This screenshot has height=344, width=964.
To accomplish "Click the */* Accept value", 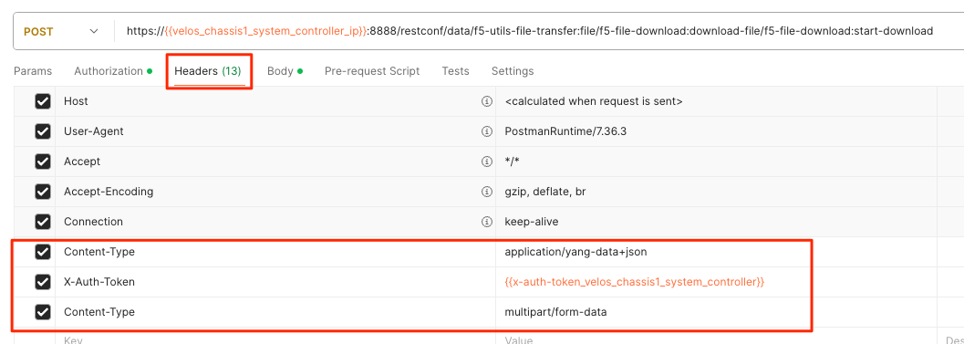I will (716, 162).
